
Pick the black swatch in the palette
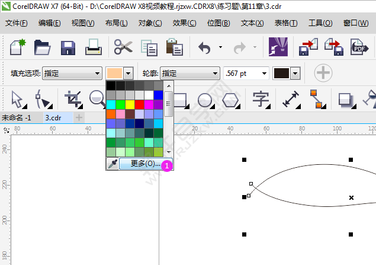point(111,85)
